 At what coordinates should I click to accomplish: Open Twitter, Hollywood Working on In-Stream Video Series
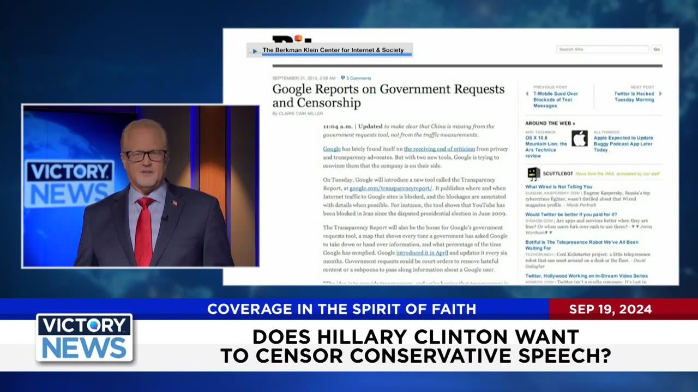point(586,276)
